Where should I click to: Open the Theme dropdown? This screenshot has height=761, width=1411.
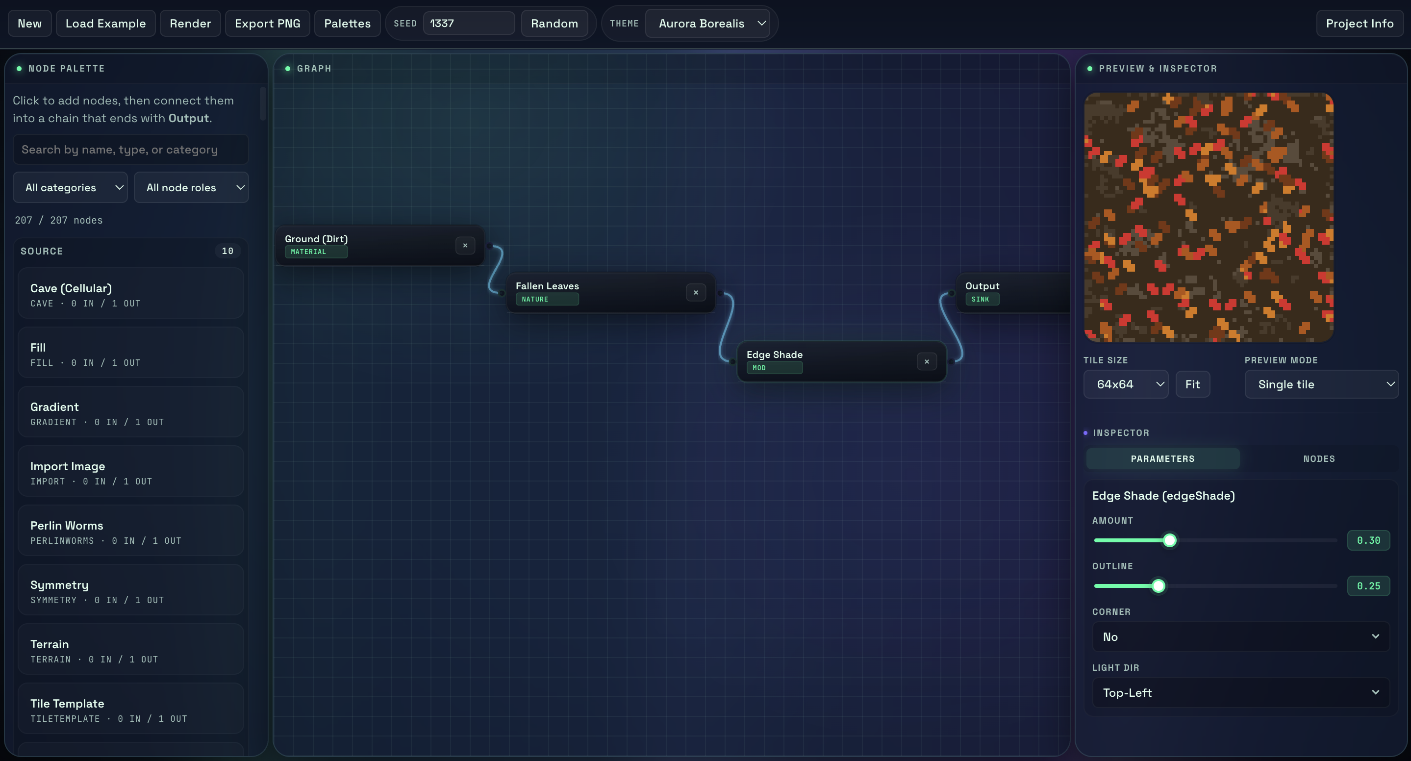707,24
